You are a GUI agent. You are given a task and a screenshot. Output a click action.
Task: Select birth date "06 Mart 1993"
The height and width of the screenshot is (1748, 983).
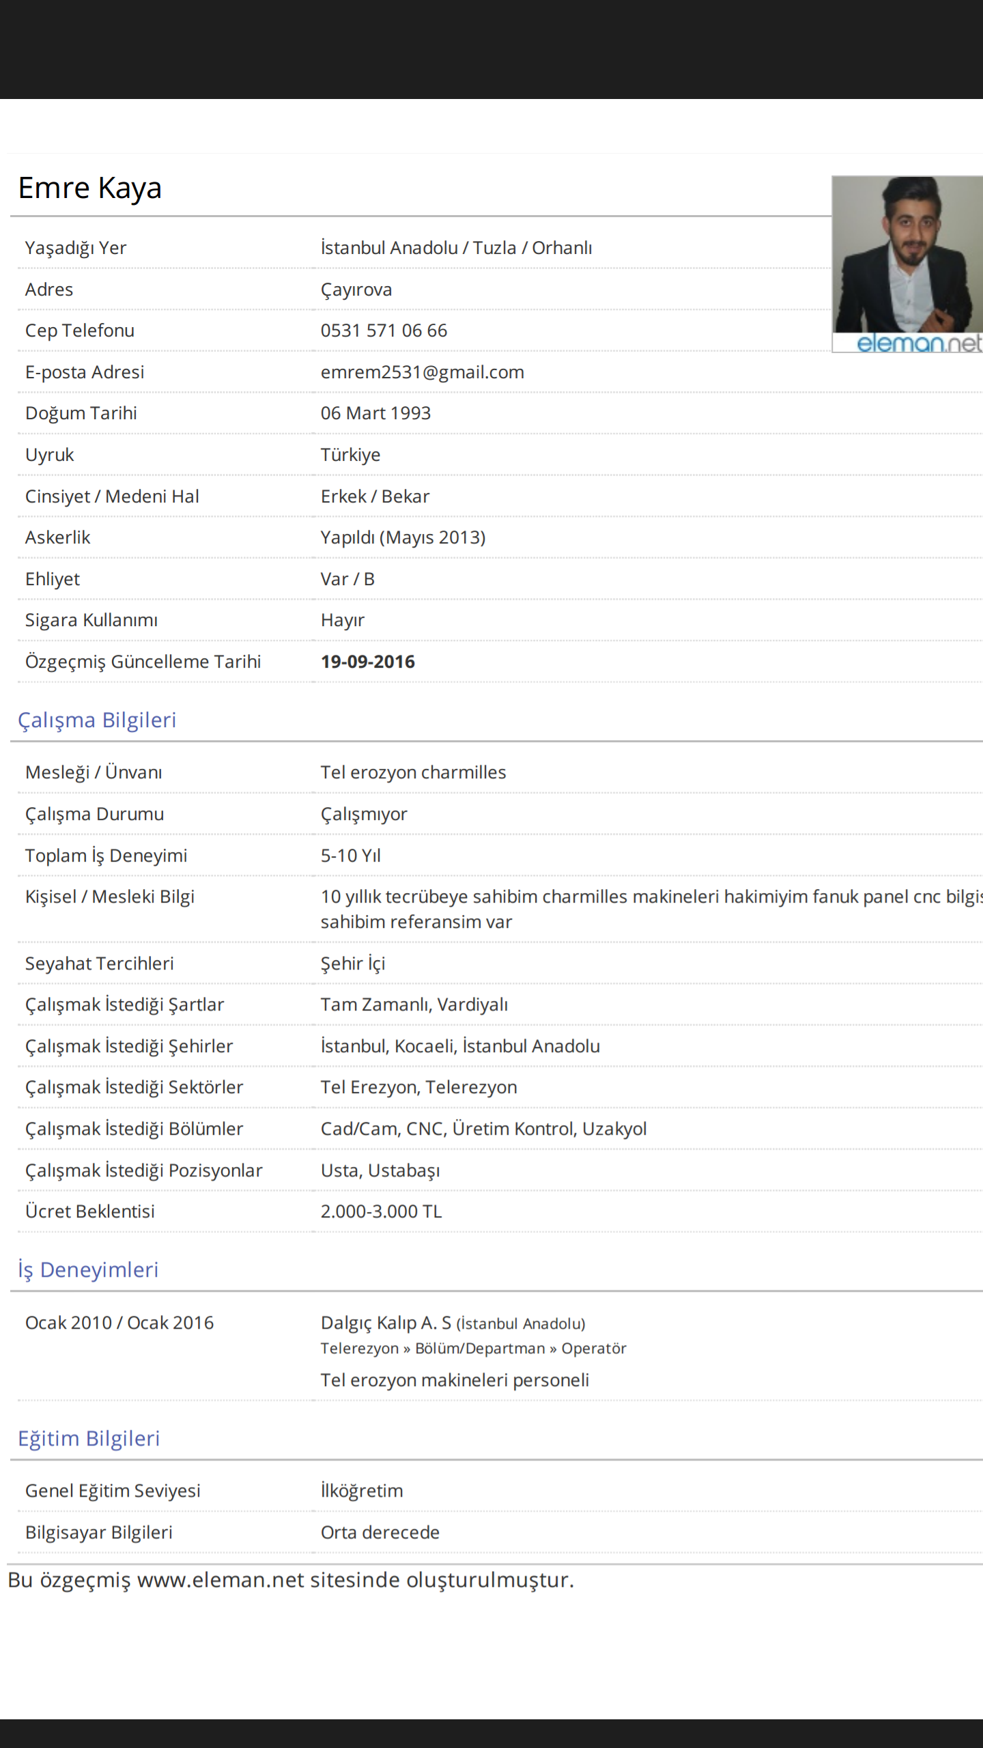375,413
